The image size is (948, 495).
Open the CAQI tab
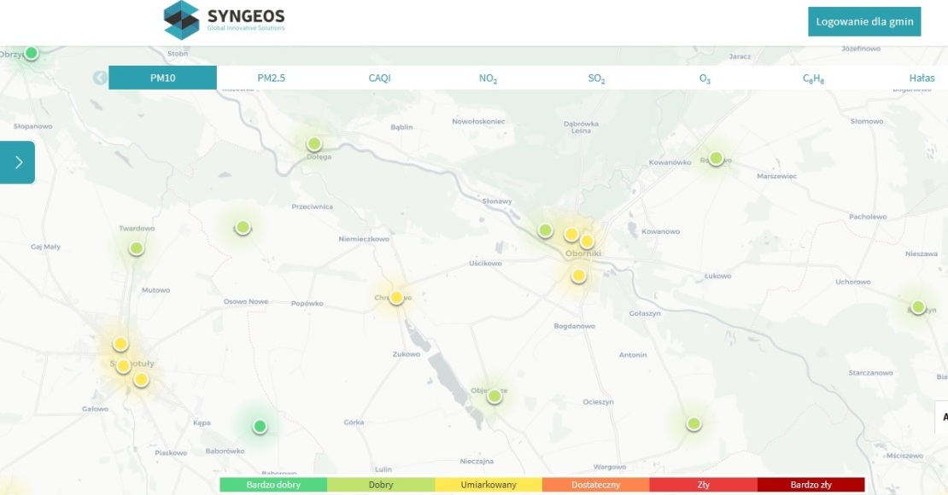pyautogui.click(x=379, y=78)
